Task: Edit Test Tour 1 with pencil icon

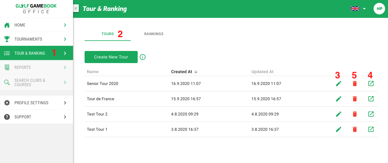Action: pos(339,129)
